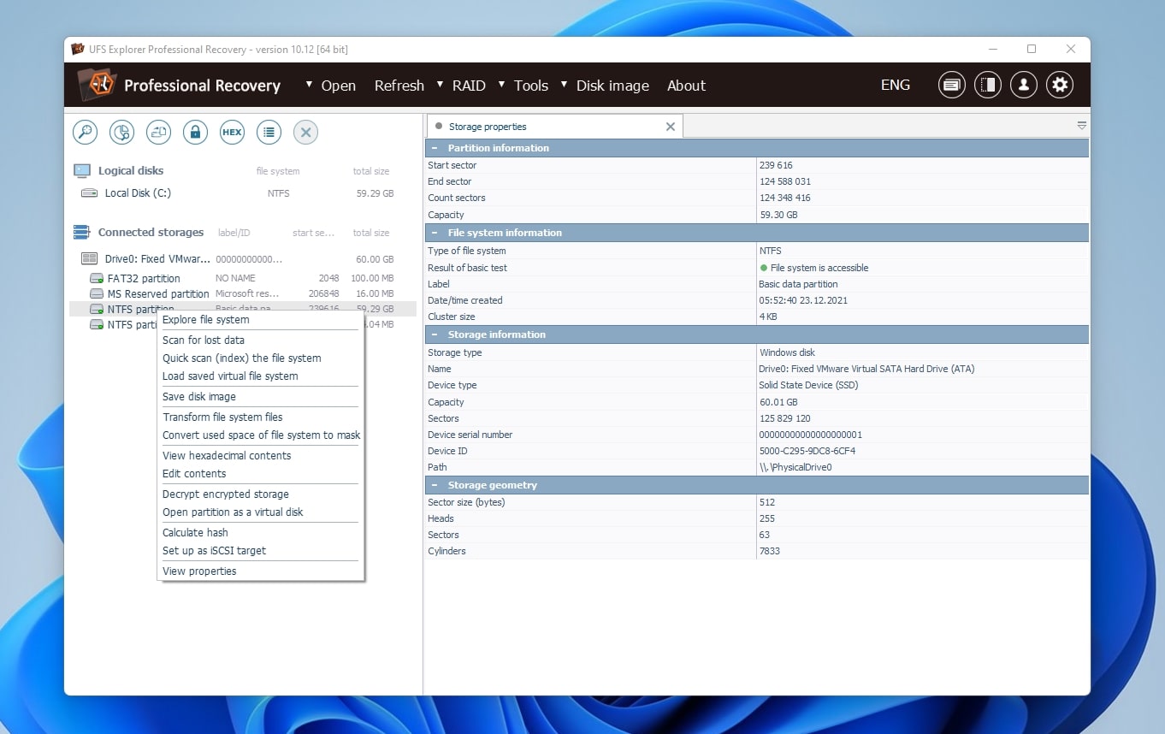
Task: Open the Tools menu dropdown
Action: coord(523,86)
